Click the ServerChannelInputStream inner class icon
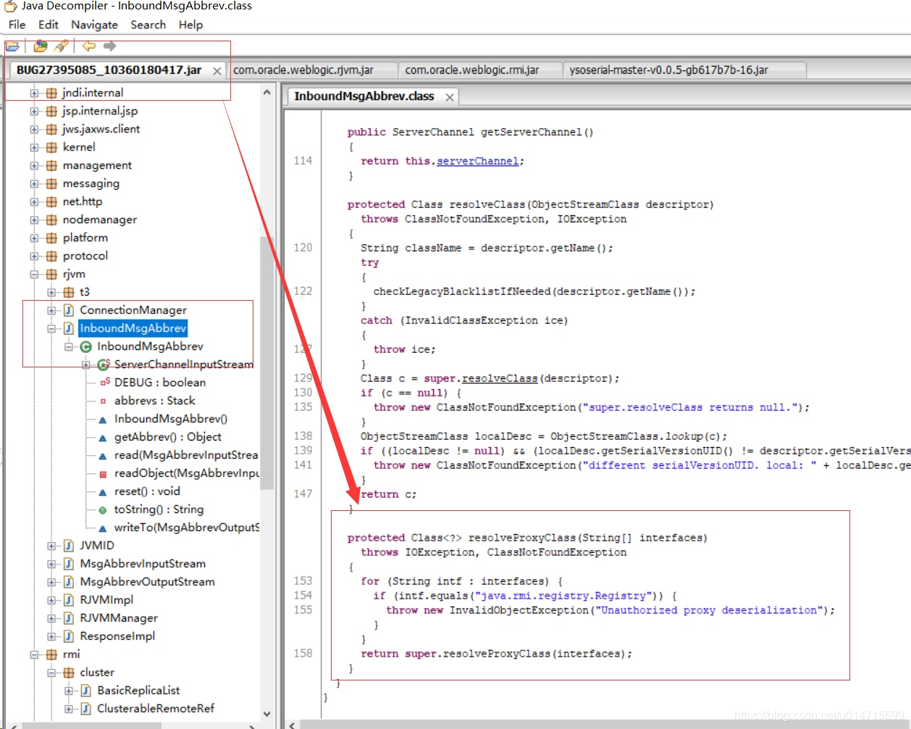The height and width of the screenshot is (729, 911). tap(104, 364)
